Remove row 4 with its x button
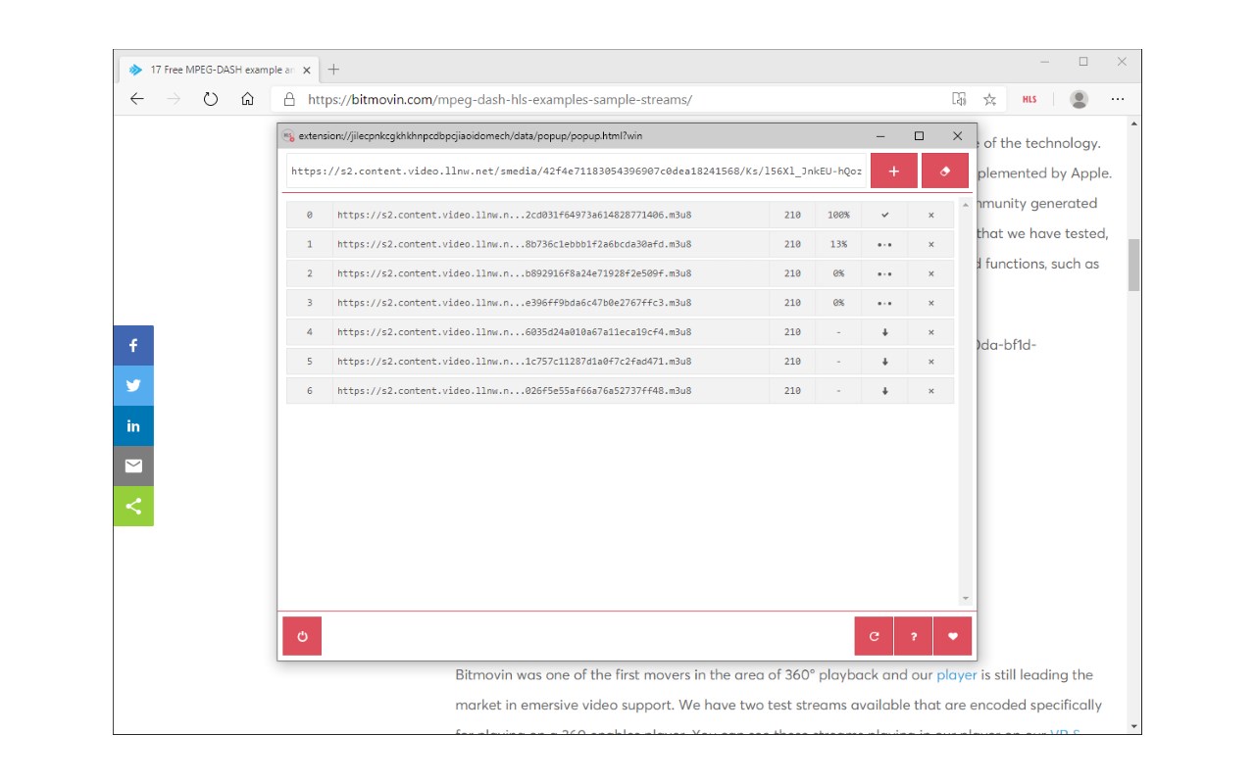This screenshot has height=784, width=1255. coord(930,332)
